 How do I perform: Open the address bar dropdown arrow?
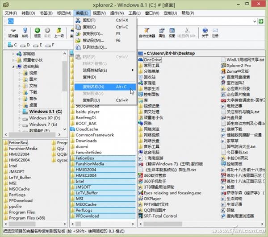255,21
